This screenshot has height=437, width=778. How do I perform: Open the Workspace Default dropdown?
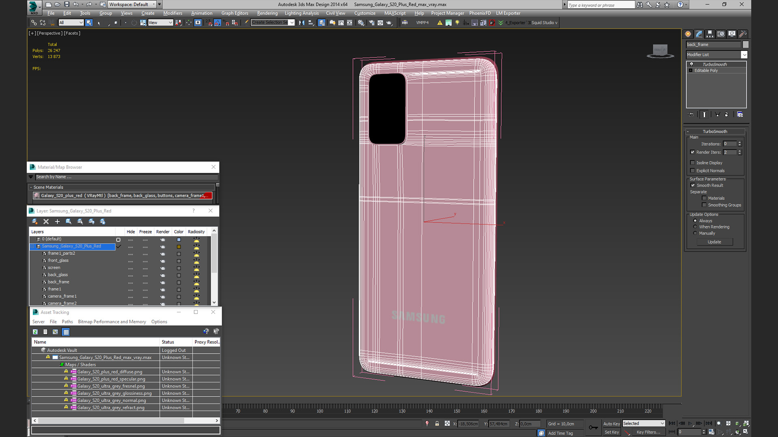pos(154,4)
